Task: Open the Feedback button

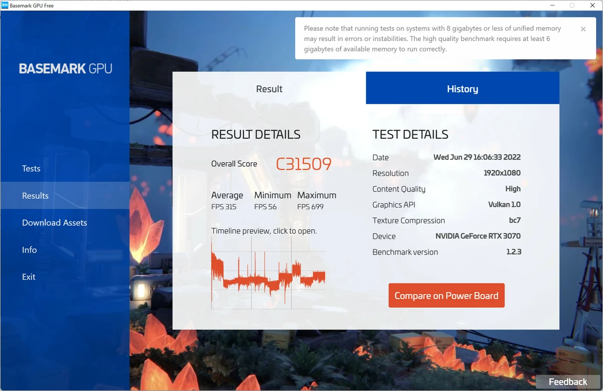Action: (568, 382)
